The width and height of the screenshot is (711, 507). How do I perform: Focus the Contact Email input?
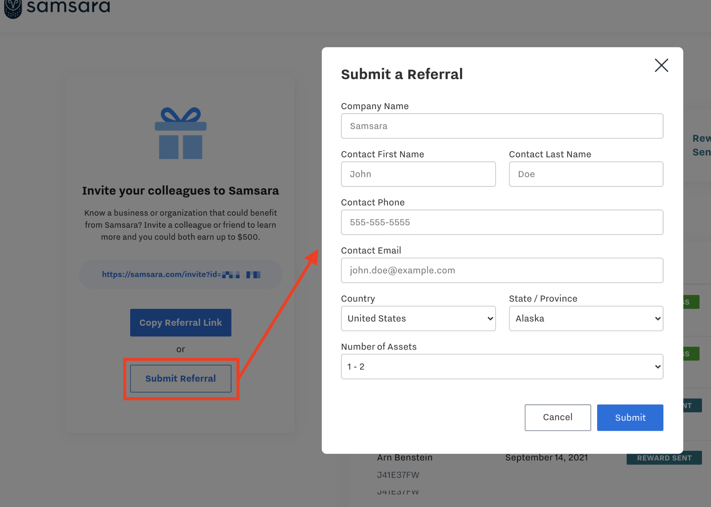(x=502, y=270)
